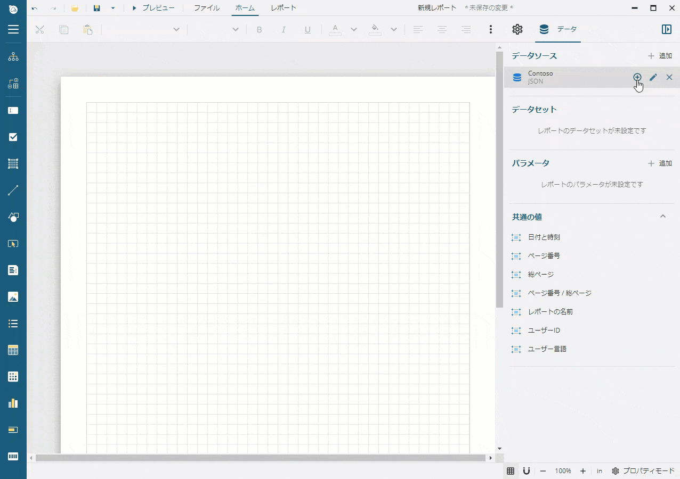Edit the Contoso data source
Viewport: 680px width, 479px height.
(x=653, y=77)
